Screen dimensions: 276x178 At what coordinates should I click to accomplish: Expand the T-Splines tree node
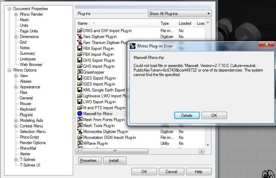(x=16, y=160)
